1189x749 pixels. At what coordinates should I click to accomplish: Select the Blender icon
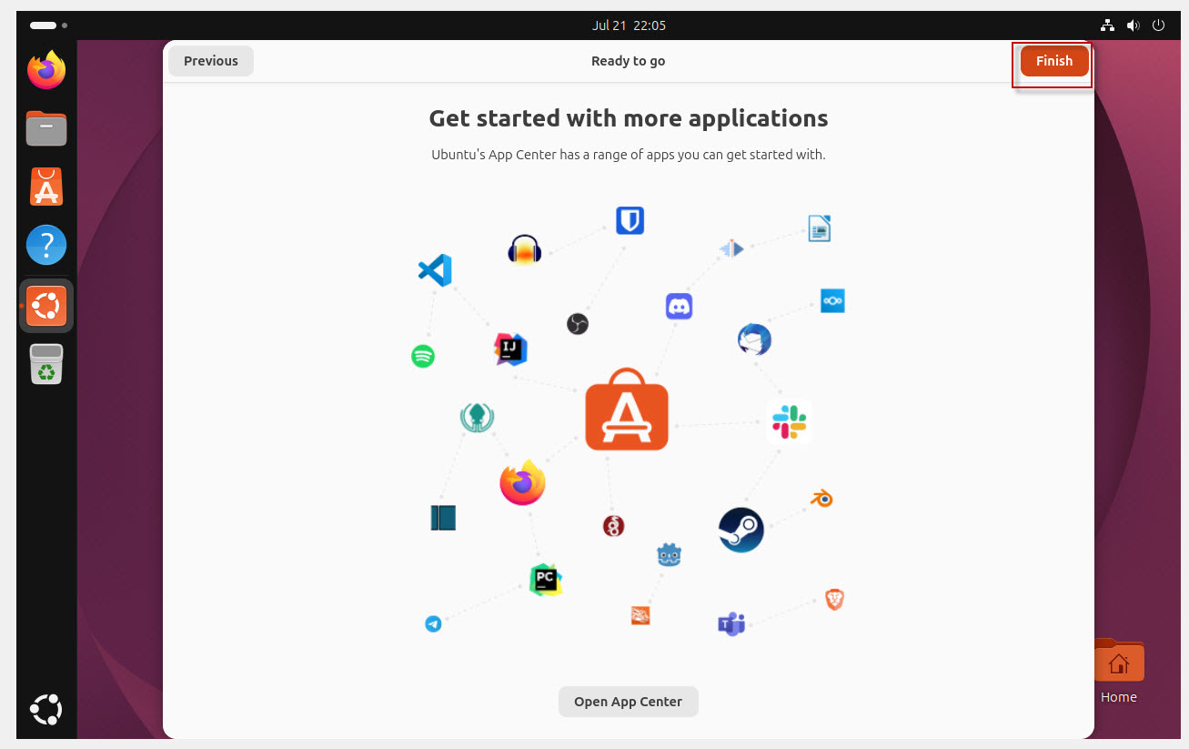coord(822,498)
